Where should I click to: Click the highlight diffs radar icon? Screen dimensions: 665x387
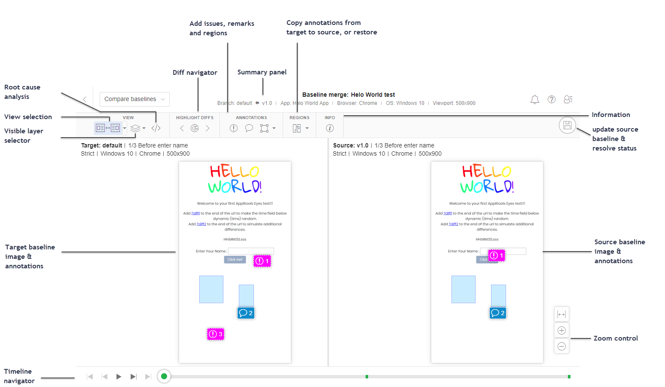[195, 128]
